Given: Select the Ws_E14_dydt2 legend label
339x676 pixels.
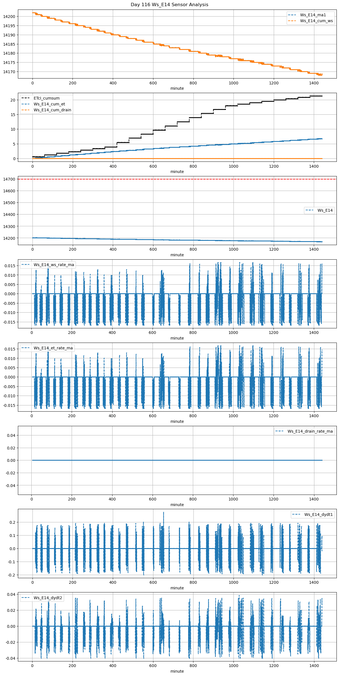Looking at the screenshot, I should tap(48, 598).
